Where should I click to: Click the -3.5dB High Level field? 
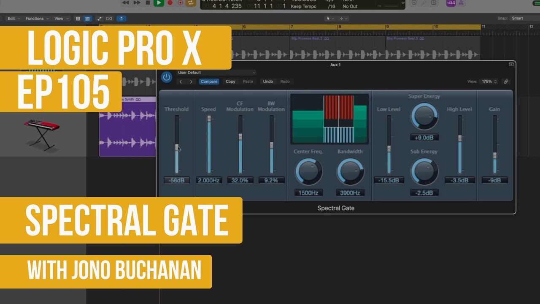click(460, 180)
